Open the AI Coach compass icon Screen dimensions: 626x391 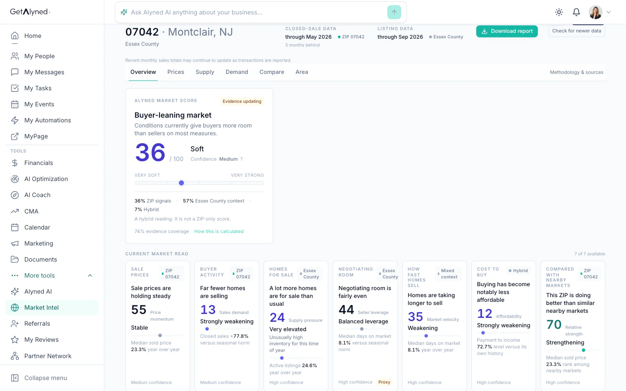pos(15,195)
